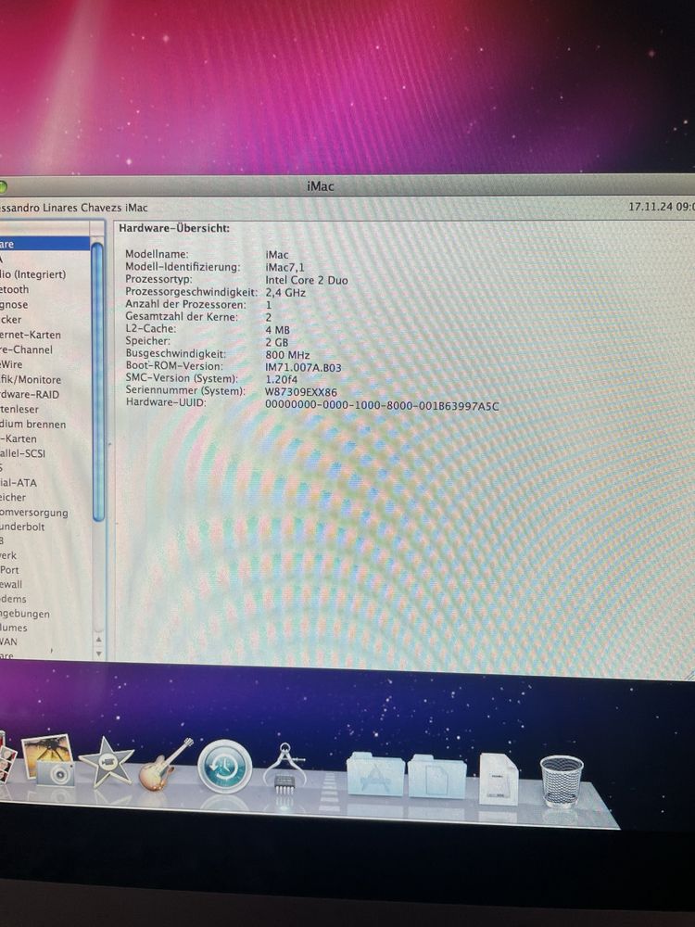Open iPhoto from the Dock
The width and height of the screenshot is (695, 927).
click(48, 760)
